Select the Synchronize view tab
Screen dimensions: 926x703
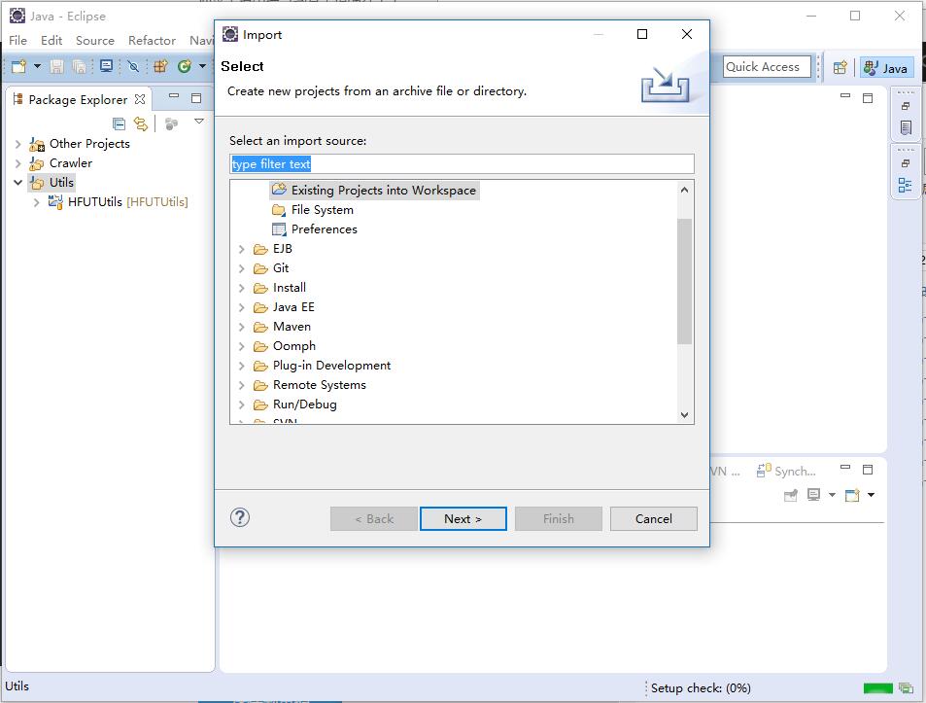tap(787, 471)
